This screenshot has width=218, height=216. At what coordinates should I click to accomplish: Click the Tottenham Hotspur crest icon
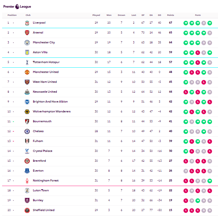coord(27,62)
